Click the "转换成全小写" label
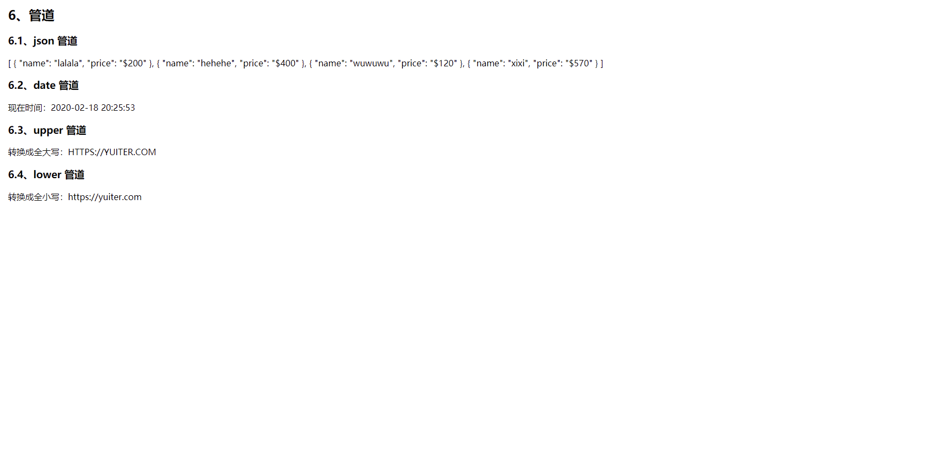Image resolution: width=932 pixels, height=474 pixels. 34,197
